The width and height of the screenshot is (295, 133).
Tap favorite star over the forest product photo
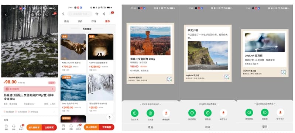[x=40, y=15]
